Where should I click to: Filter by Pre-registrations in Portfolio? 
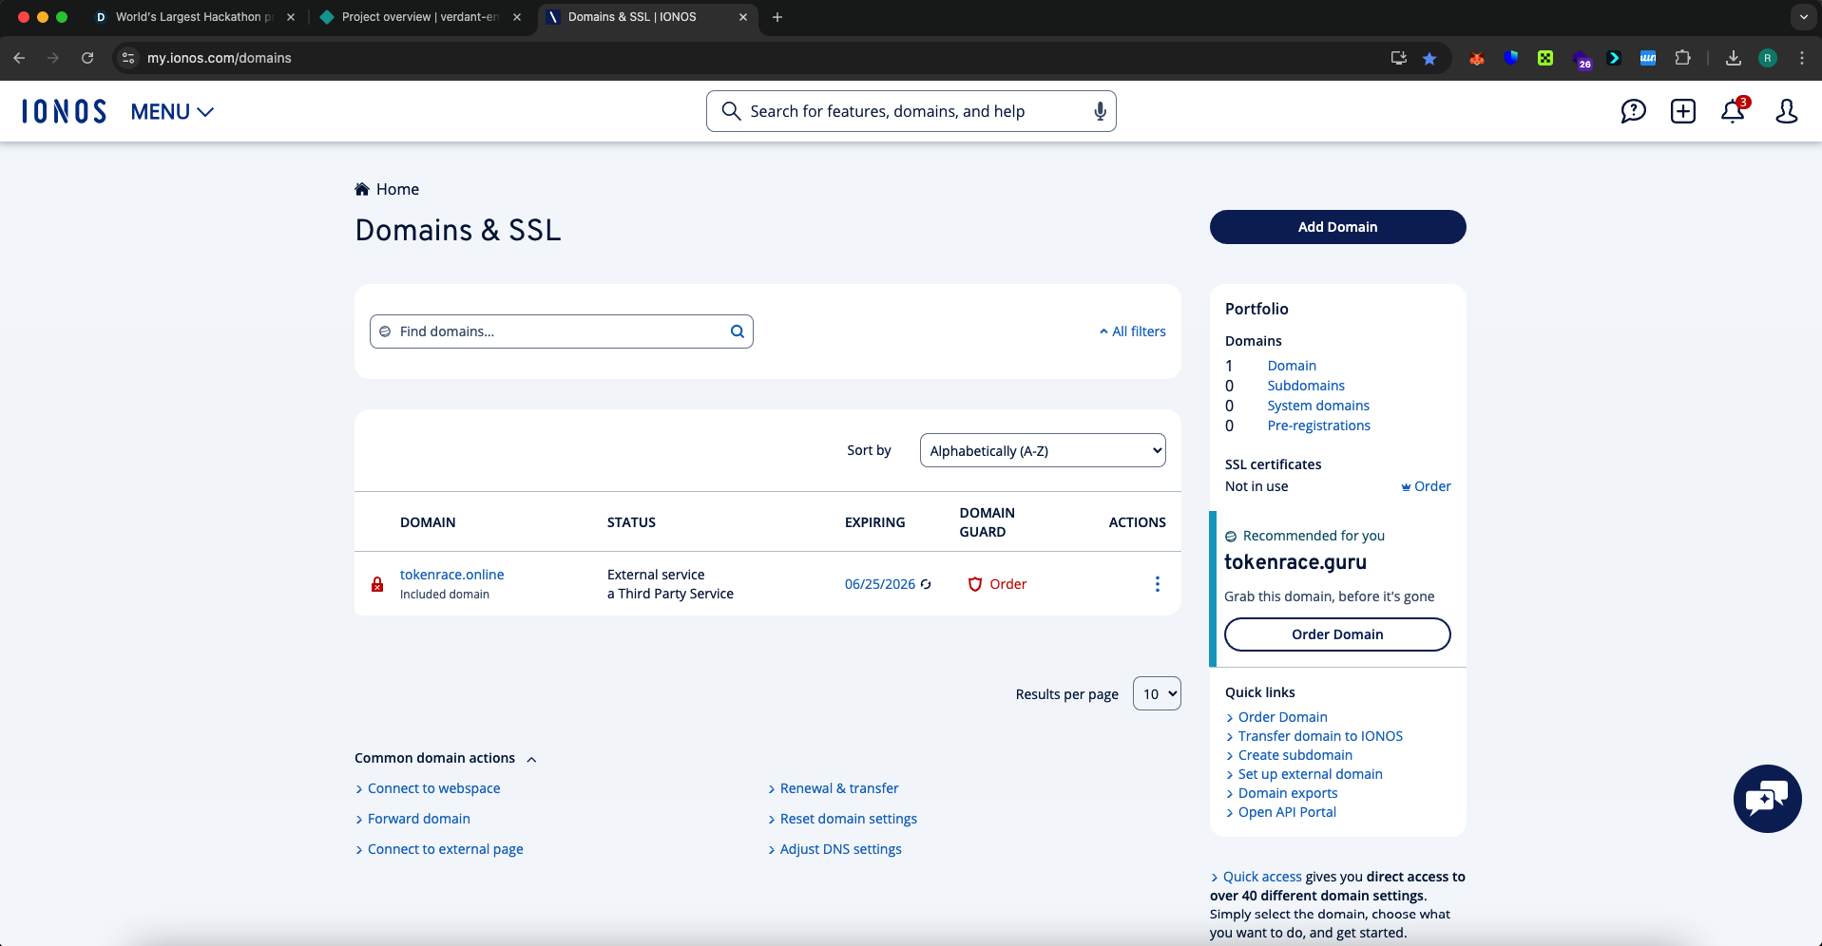point(1319,426)
